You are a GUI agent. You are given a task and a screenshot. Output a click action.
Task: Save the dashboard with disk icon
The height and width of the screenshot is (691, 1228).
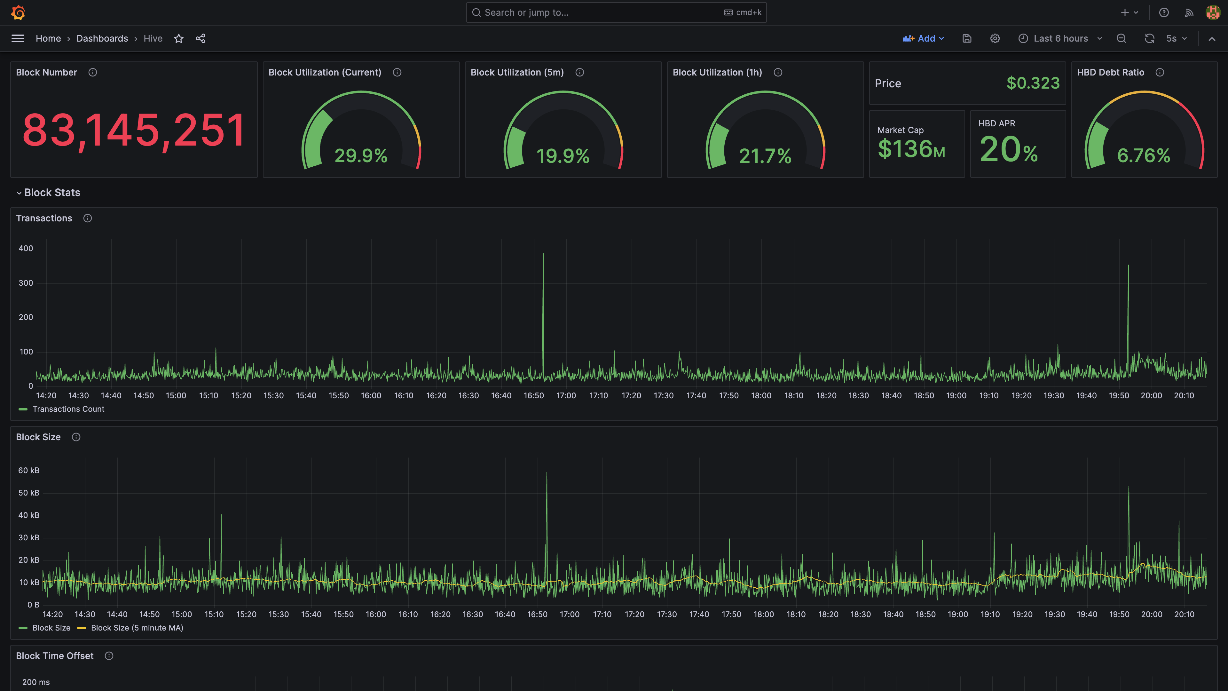pyautogui.click(x=967, y=39)
